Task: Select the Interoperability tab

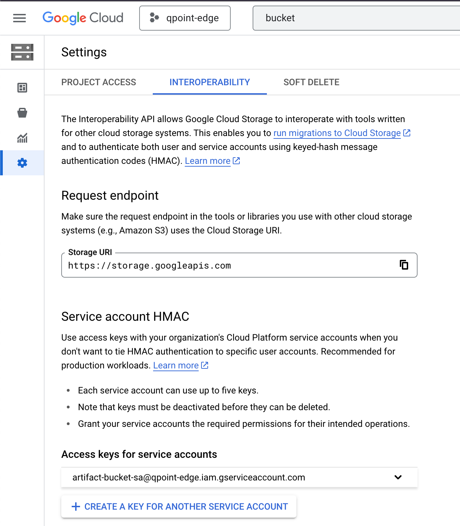Action: (210, 82)
